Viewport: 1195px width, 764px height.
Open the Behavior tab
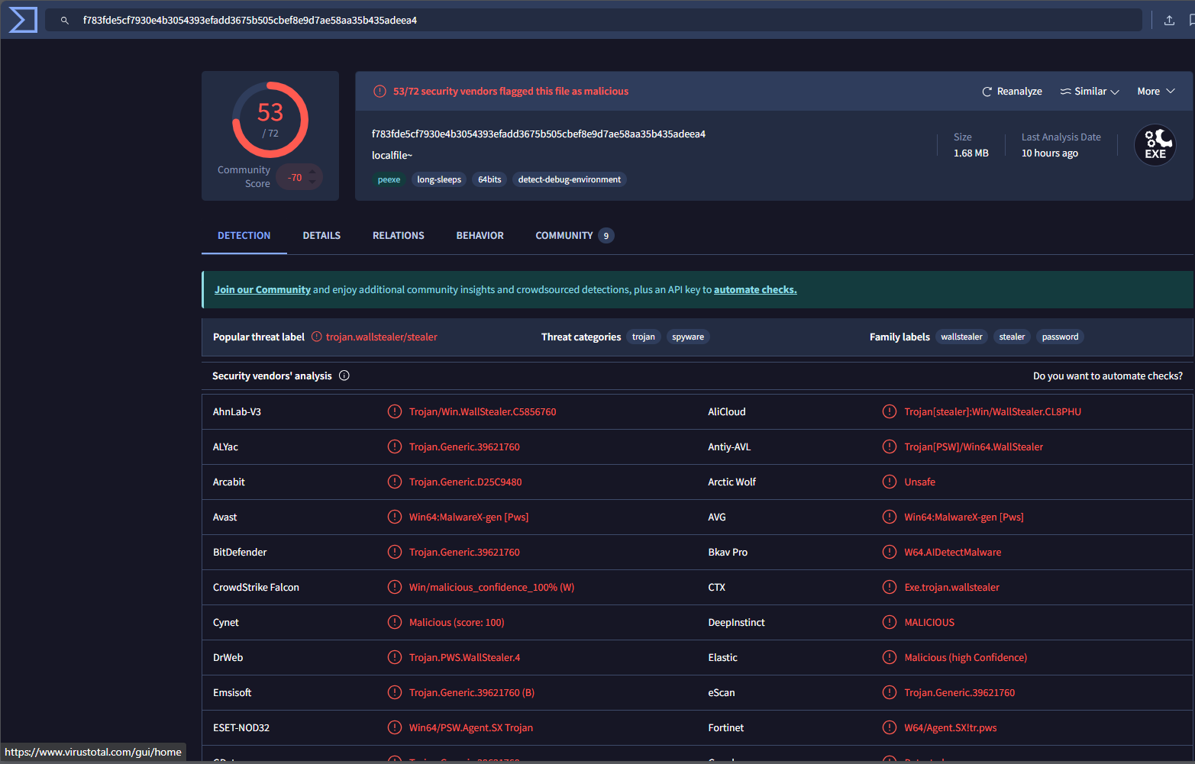click(x=480, y=236)
